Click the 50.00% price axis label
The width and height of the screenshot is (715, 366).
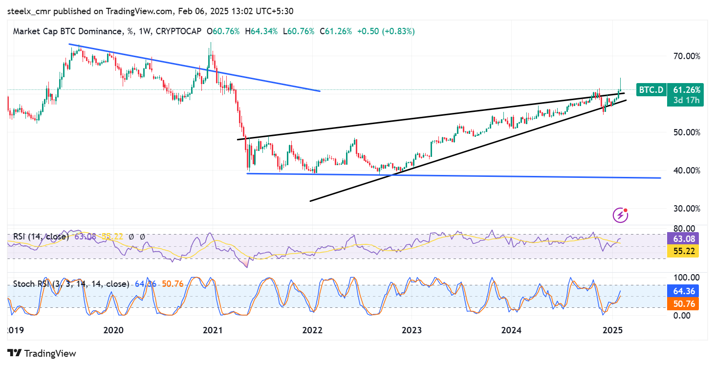(x=687, y=132)
